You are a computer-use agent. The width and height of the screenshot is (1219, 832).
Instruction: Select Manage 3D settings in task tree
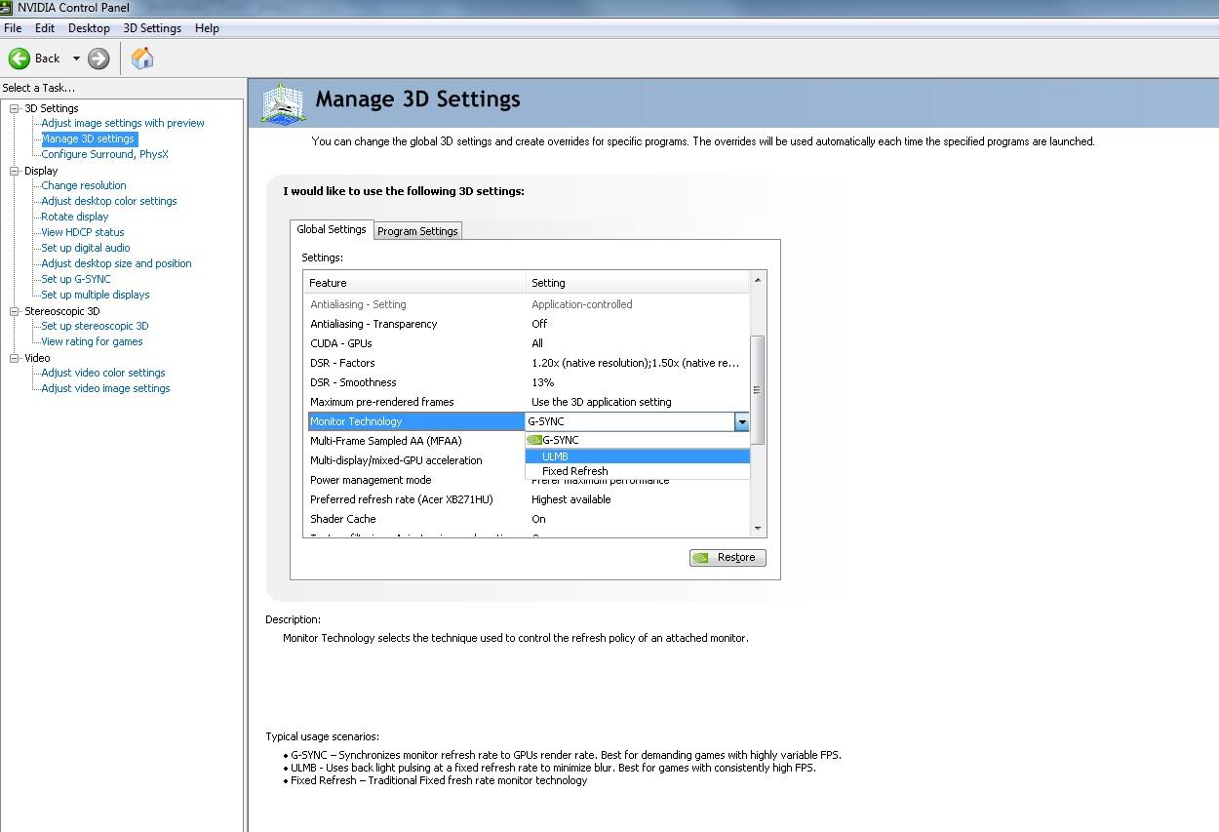tap(88, 139)
